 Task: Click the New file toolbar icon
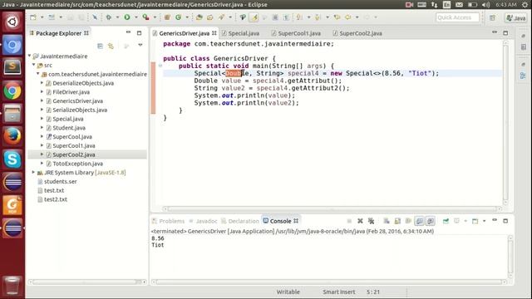[x=33, y=17]
